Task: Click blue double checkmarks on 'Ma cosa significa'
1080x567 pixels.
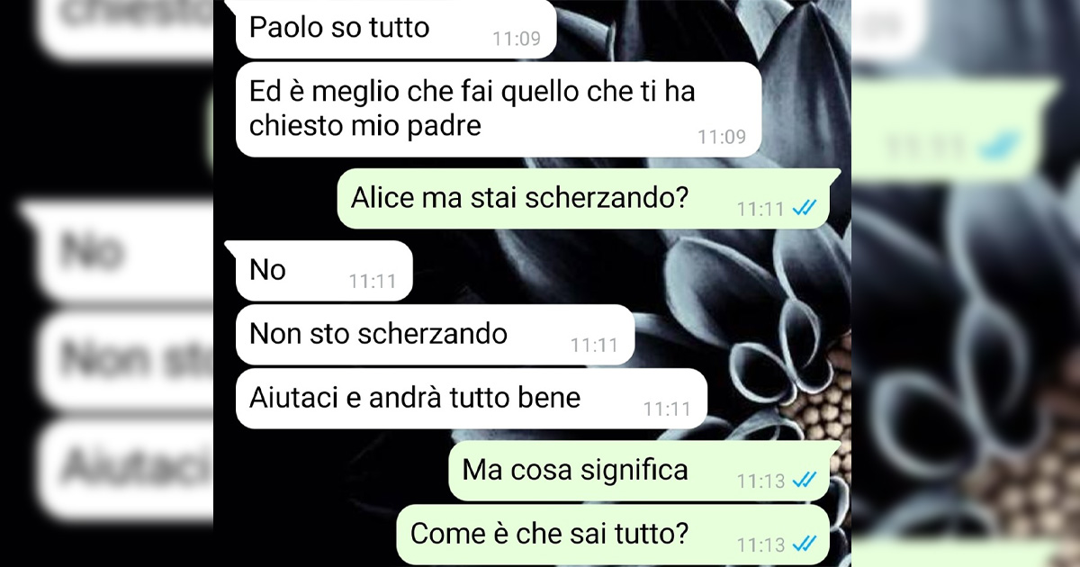Action: 804,481
